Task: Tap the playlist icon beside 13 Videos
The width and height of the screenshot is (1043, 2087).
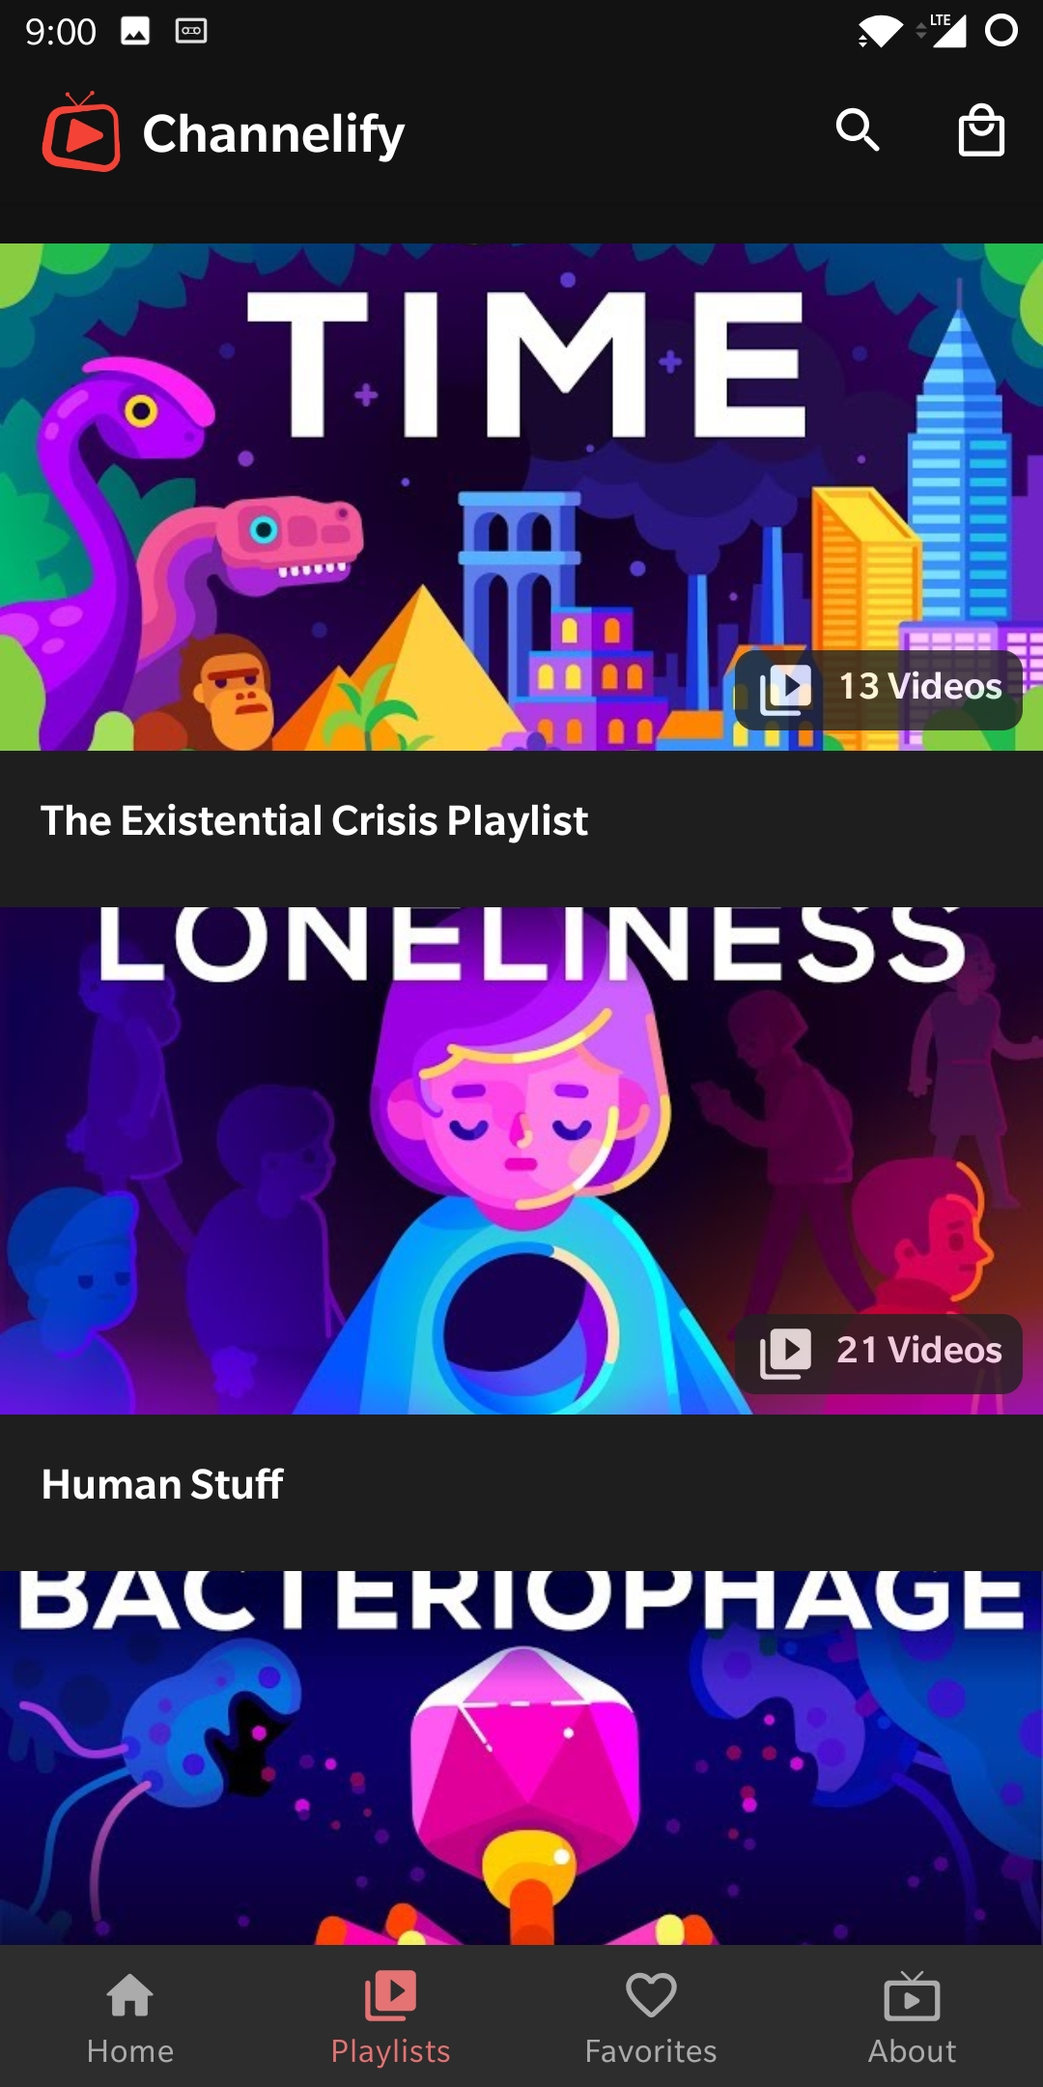Action: (x=785, y=690)
